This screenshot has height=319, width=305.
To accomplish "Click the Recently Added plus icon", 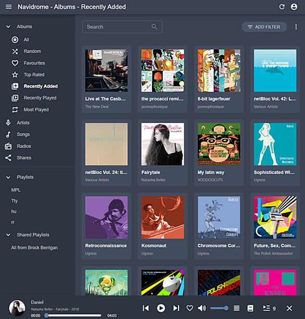I will pos(15,86).
